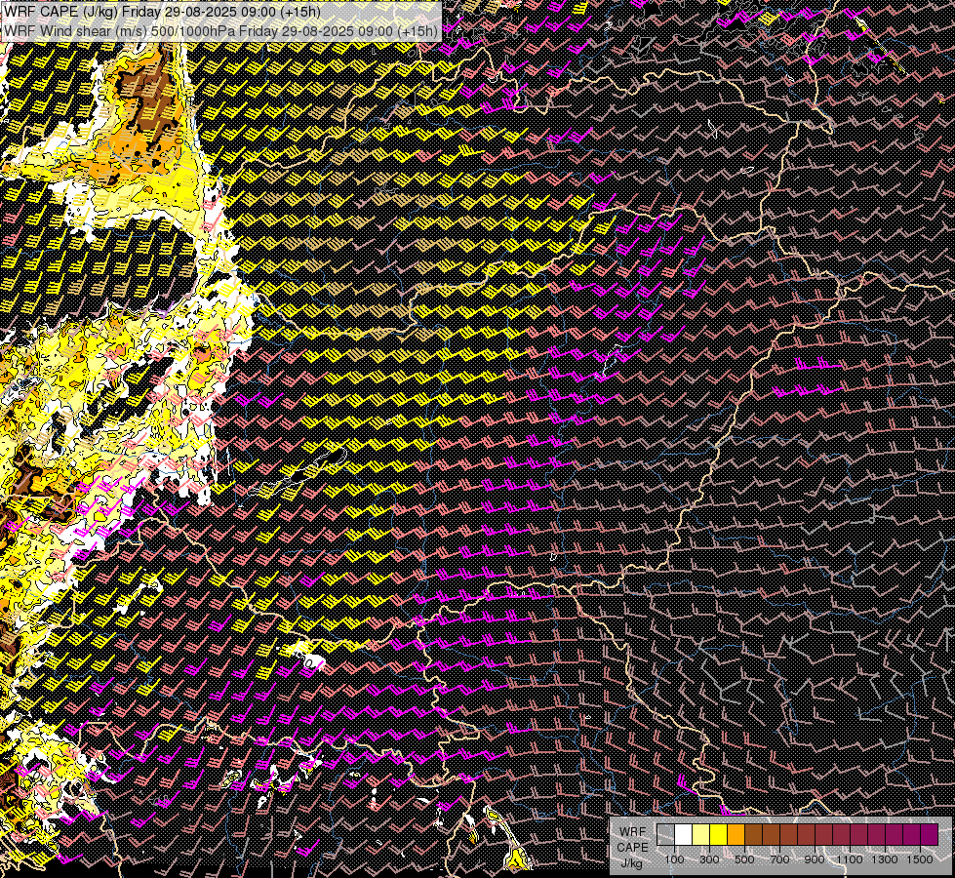
Task: Click the WRF CAPE (J/kg) title line
Action: point(162,12)
